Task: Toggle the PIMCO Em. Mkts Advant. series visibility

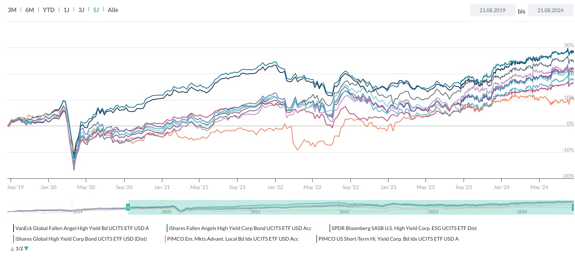Action: pyautogui.click(x=233, y=238)
